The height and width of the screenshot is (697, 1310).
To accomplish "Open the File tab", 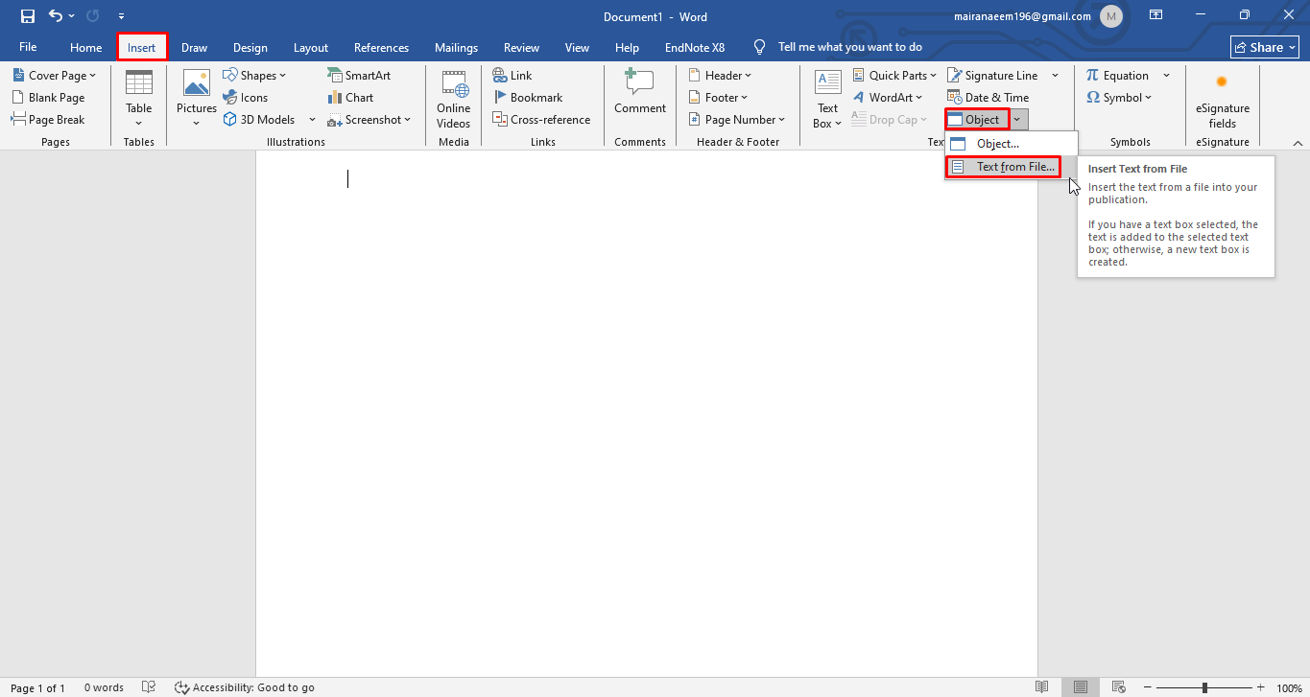I will point(28,47).
